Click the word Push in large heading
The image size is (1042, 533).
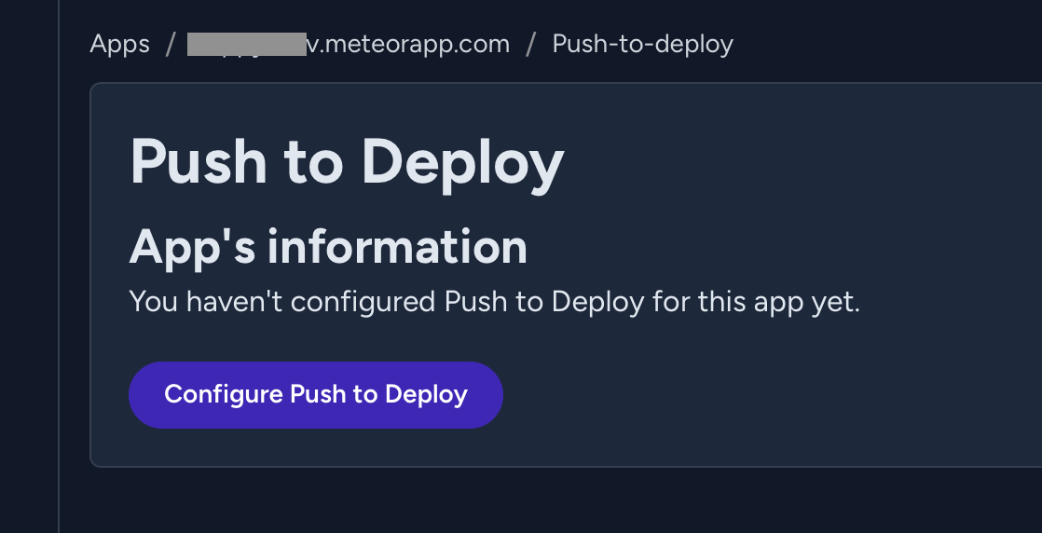tap(199, 161)
